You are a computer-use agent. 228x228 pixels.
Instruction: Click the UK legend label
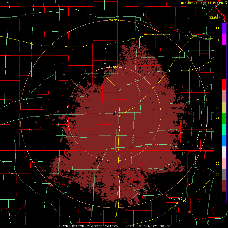217,40
